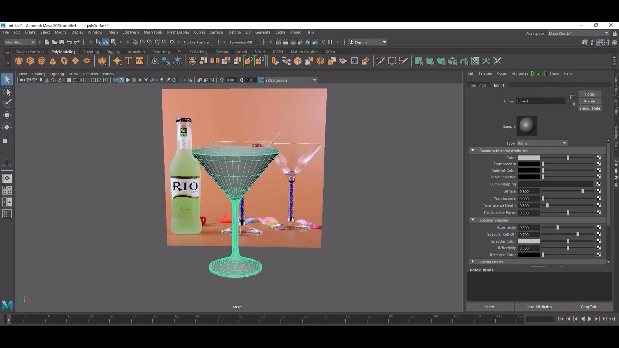Click the Multi-Cut tool shelf icon

381,61
